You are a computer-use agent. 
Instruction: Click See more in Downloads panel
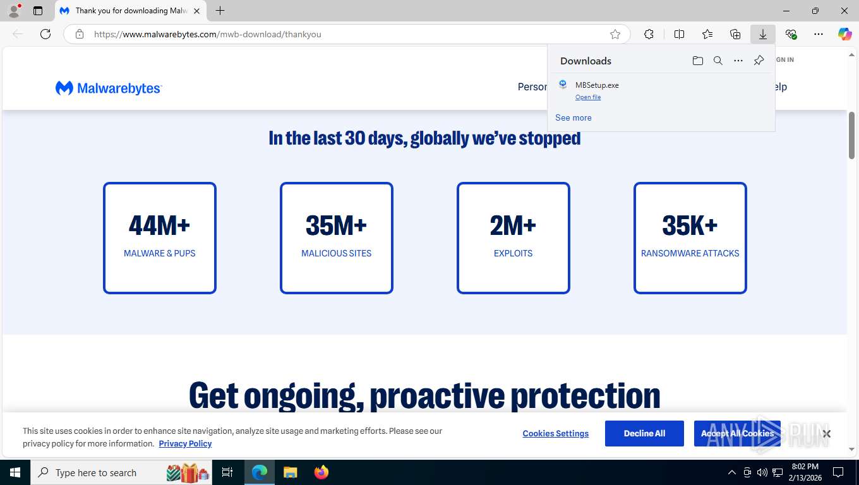(x=574, y=117)
